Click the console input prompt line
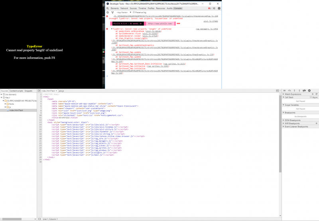 click(x=163, y=76)
